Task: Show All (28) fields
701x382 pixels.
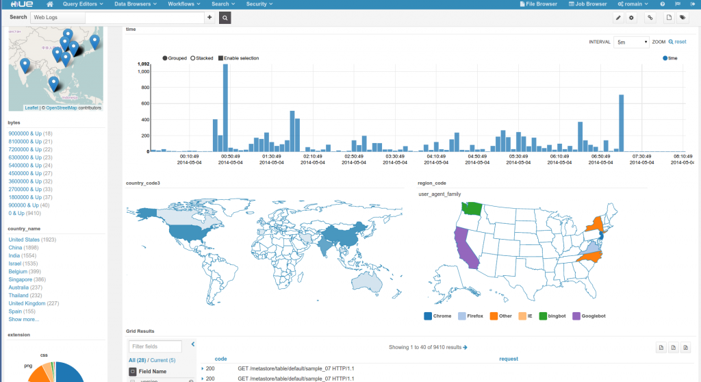Action: pyautogui.click(x=137, y=360)
